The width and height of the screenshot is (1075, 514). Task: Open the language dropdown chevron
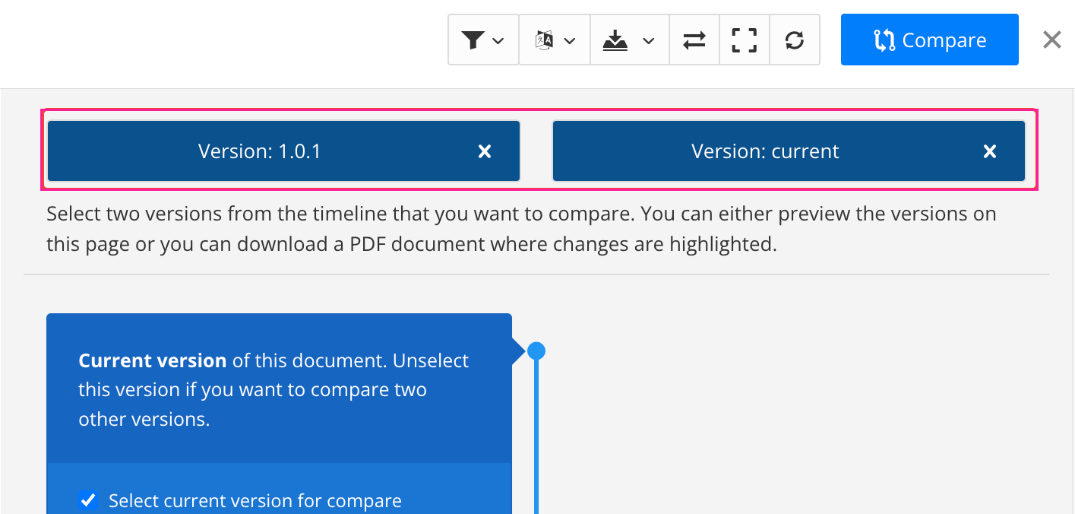coord(570,41)
